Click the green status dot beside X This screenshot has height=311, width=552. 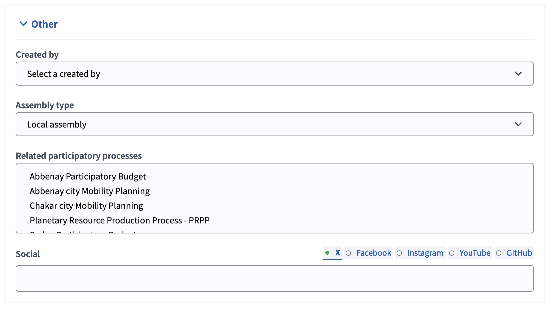[x=327, y=253]
